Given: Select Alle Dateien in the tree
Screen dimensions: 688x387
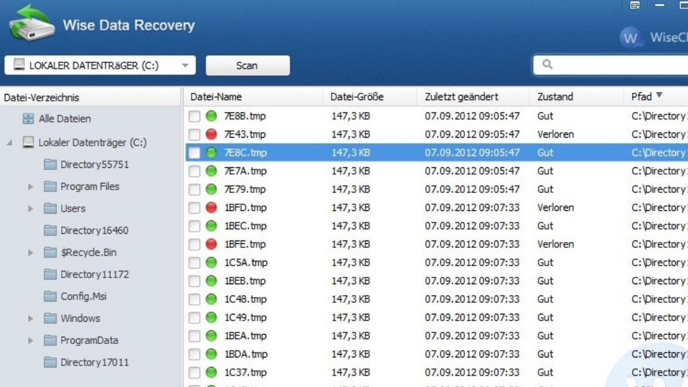Looking at the screenshot, I should pyautogui.click(x=64, y=118).
